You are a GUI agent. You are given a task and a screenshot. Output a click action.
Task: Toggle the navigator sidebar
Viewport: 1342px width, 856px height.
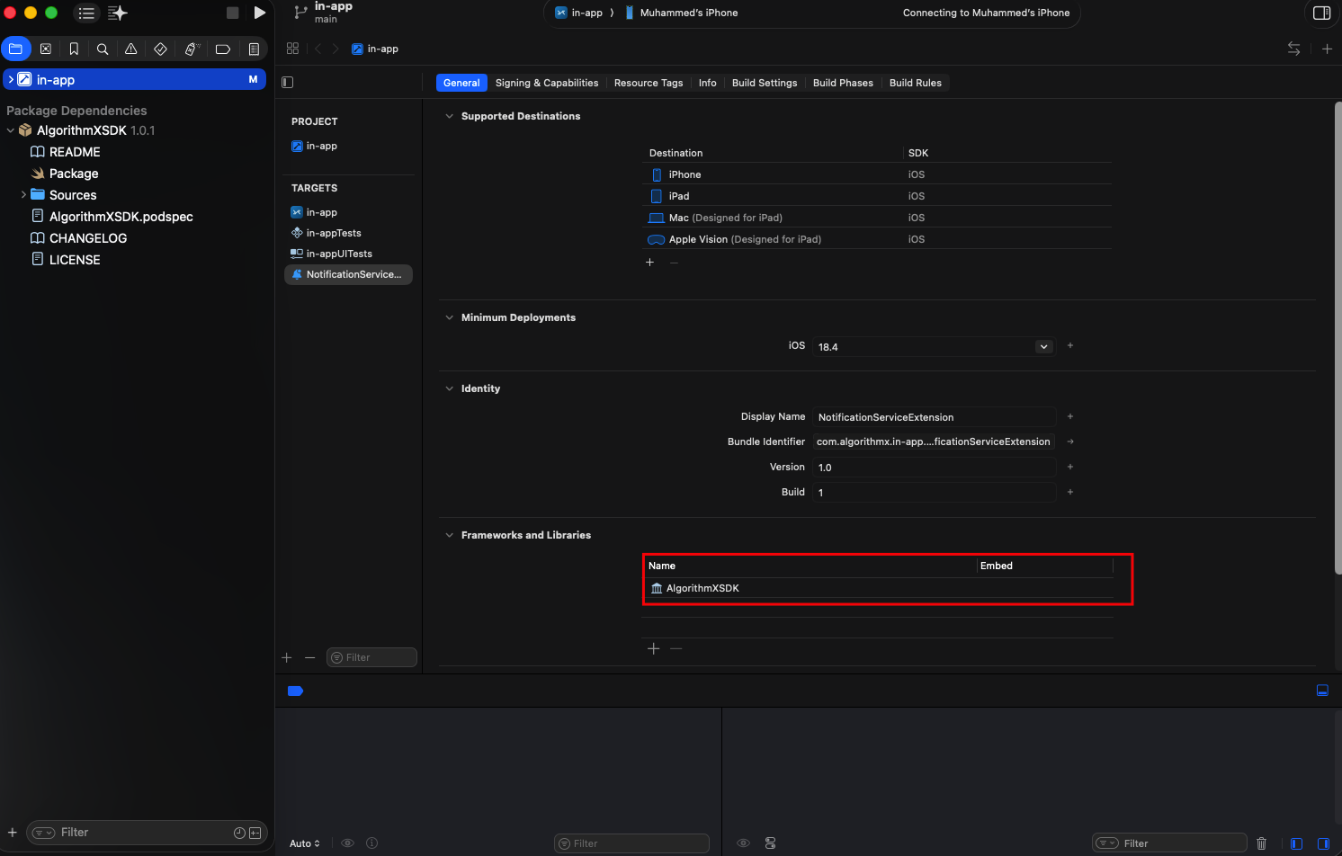pos(86,13)
